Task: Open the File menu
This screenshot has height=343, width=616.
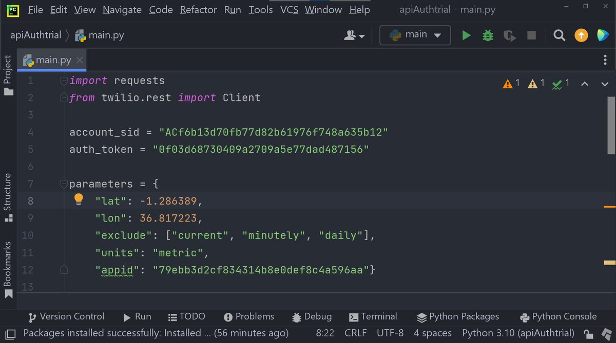Action: click(x=36, y=10)
